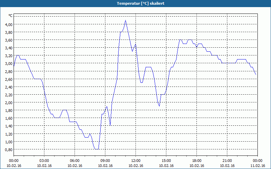Click the 1,20 y-axis value
The width and height of the screenshot is (271, 169).
coord(9,134)
